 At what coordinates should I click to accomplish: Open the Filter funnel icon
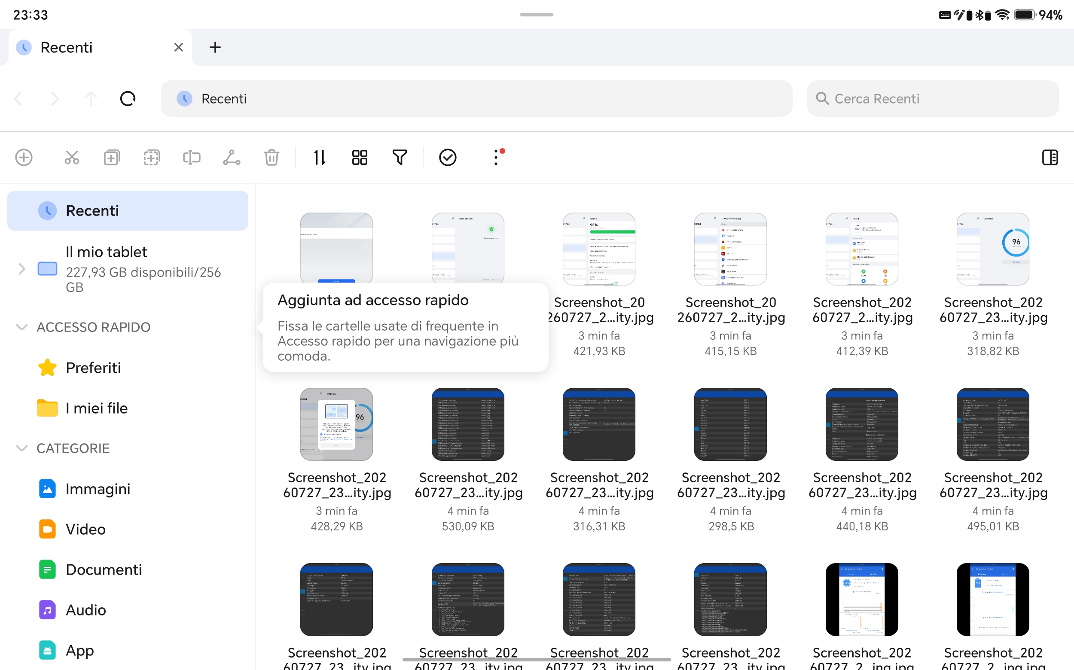[x=400, y=157]
